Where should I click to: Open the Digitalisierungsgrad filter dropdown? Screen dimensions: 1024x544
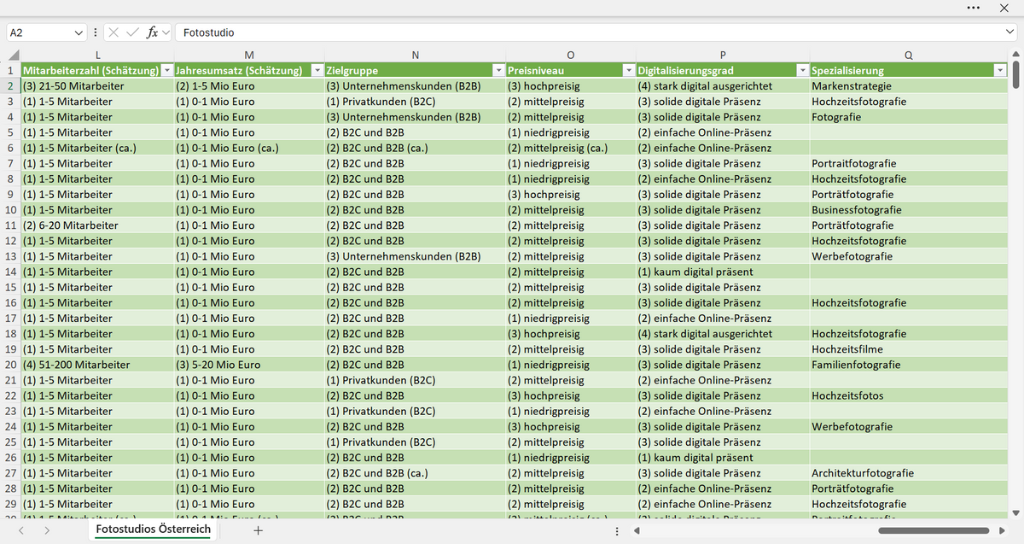(x=802, y=70)
